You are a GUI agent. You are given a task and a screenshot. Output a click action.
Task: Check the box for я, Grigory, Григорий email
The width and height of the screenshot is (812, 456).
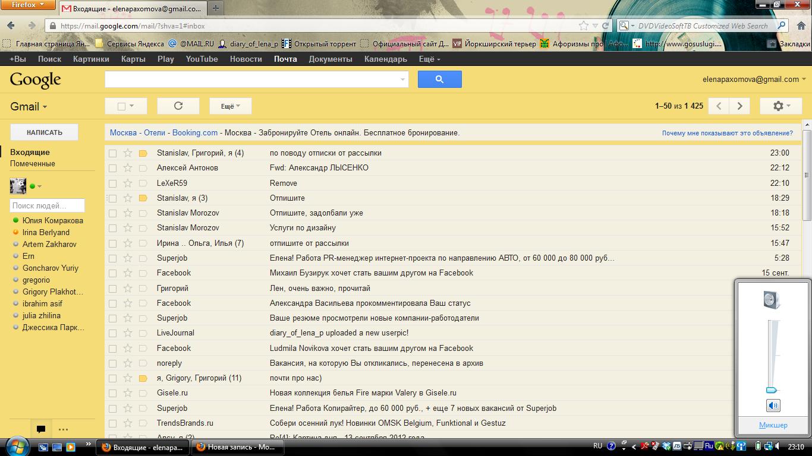112,378
